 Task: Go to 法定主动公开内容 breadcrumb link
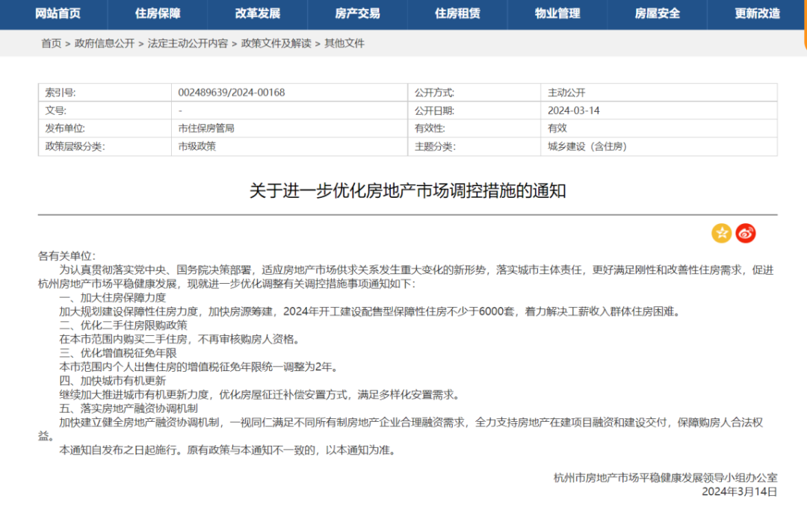click(188, 43)
